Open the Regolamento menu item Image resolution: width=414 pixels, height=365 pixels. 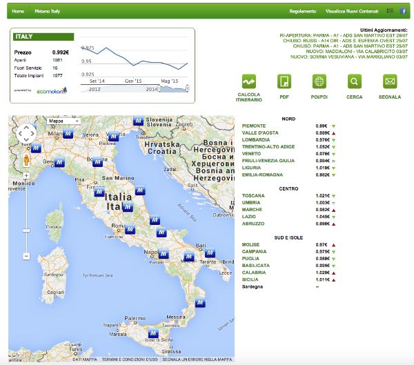point(303,11)
